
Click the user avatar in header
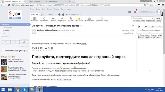(159, 12)
